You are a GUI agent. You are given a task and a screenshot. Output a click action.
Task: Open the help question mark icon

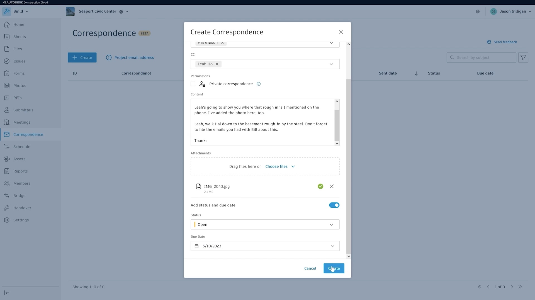click(x=478, y=11)
